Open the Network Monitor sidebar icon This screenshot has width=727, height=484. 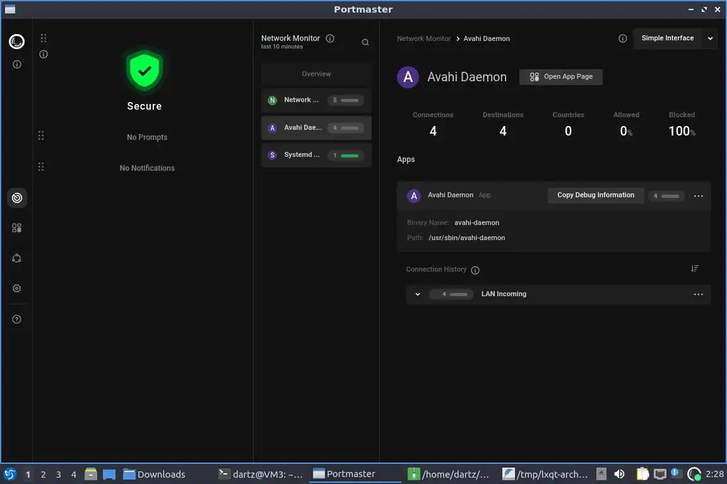tap(16, 199)
